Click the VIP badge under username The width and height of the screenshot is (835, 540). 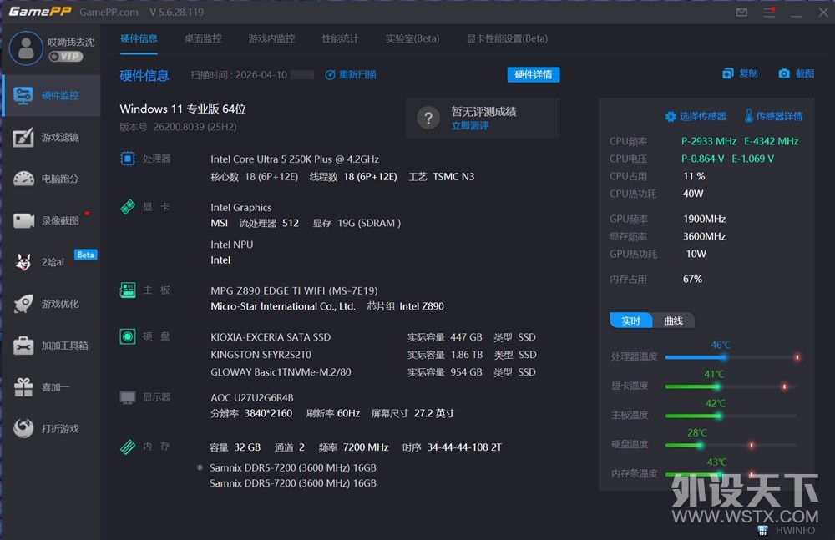click(x=65, y=57)
